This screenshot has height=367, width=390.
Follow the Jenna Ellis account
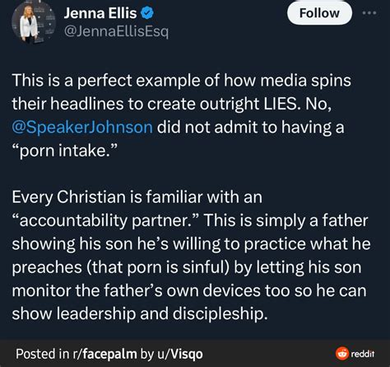319,13
